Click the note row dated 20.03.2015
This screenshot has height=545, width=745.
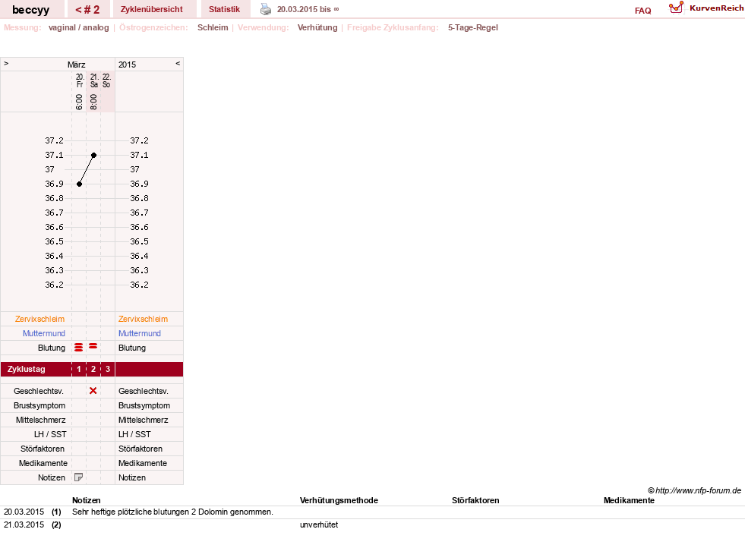pos(372,512)
